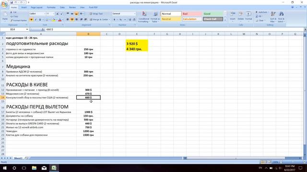Open Sort & Filter menu
This screenshot has width=307, height=172.
tap(273, 17)
